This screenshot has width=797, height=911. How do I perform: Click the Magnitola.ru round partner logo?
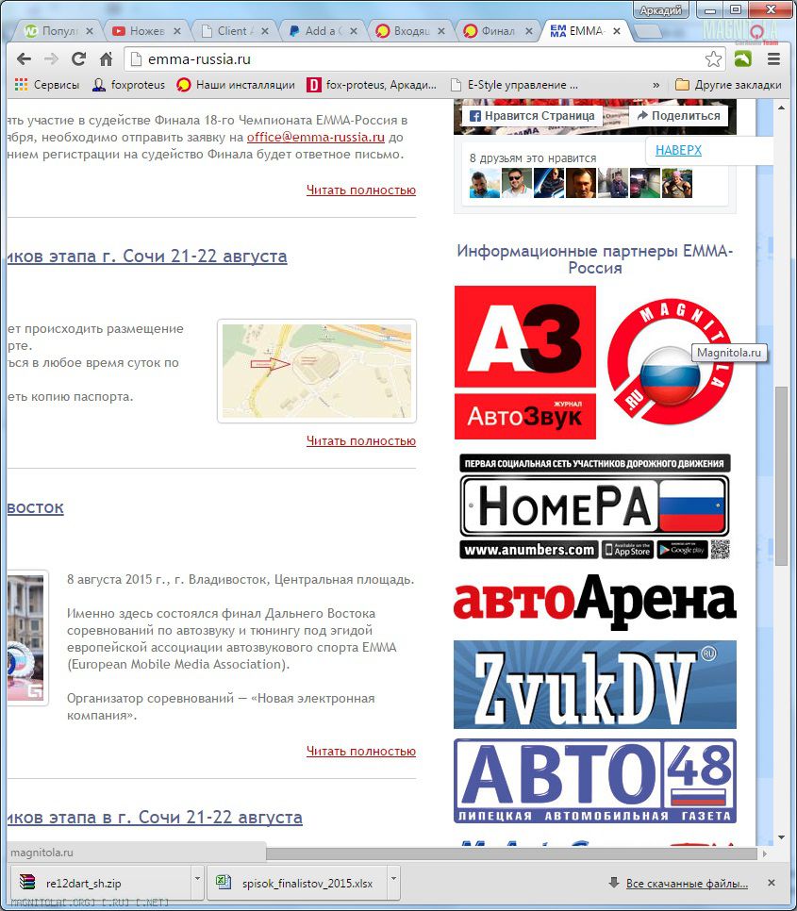click(669, 364)
